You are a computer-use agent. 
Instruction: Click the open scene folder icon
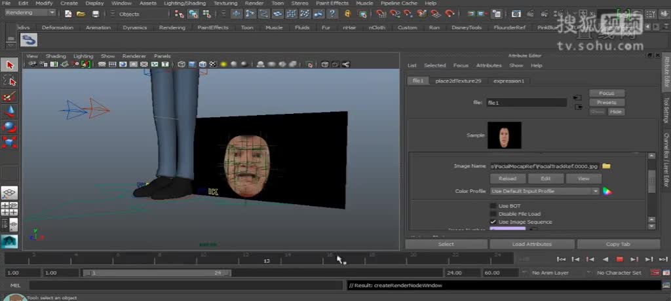(x=81, y=14)
